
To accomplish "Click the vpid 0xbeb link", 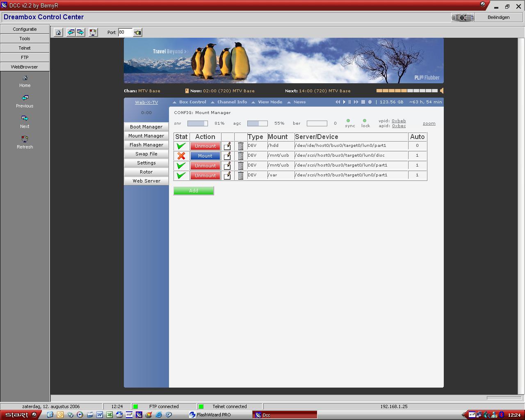I will (399, 121).
